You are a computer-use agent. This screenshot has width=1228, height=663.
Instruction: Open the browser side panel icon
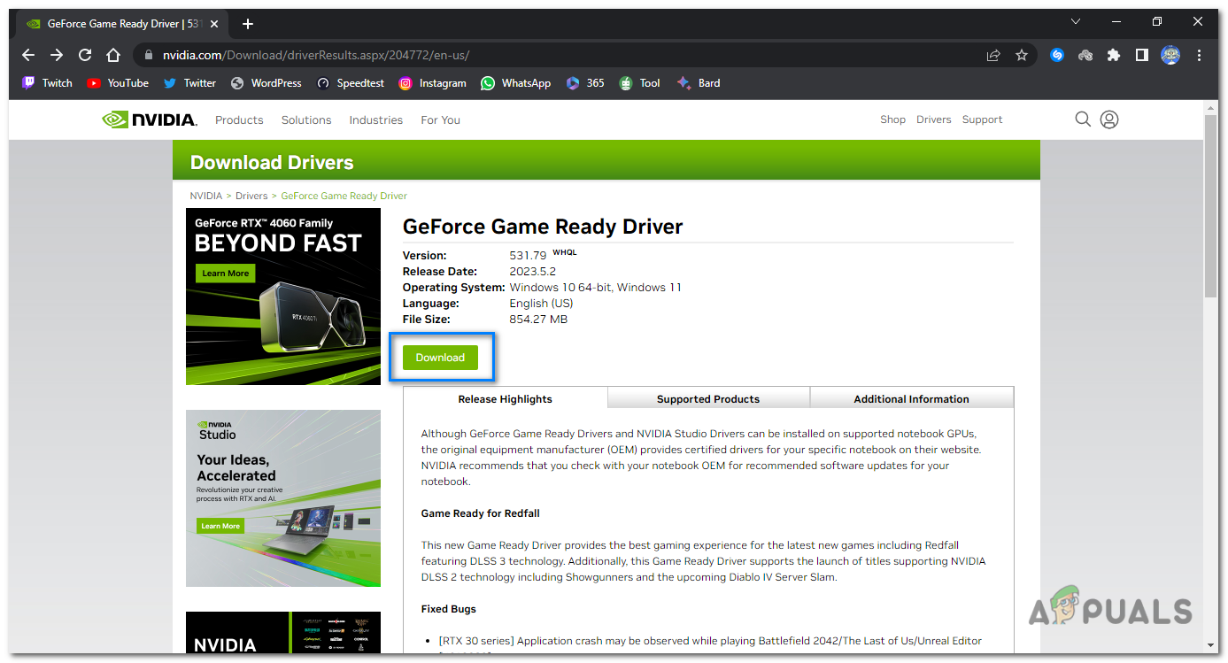1142,54
